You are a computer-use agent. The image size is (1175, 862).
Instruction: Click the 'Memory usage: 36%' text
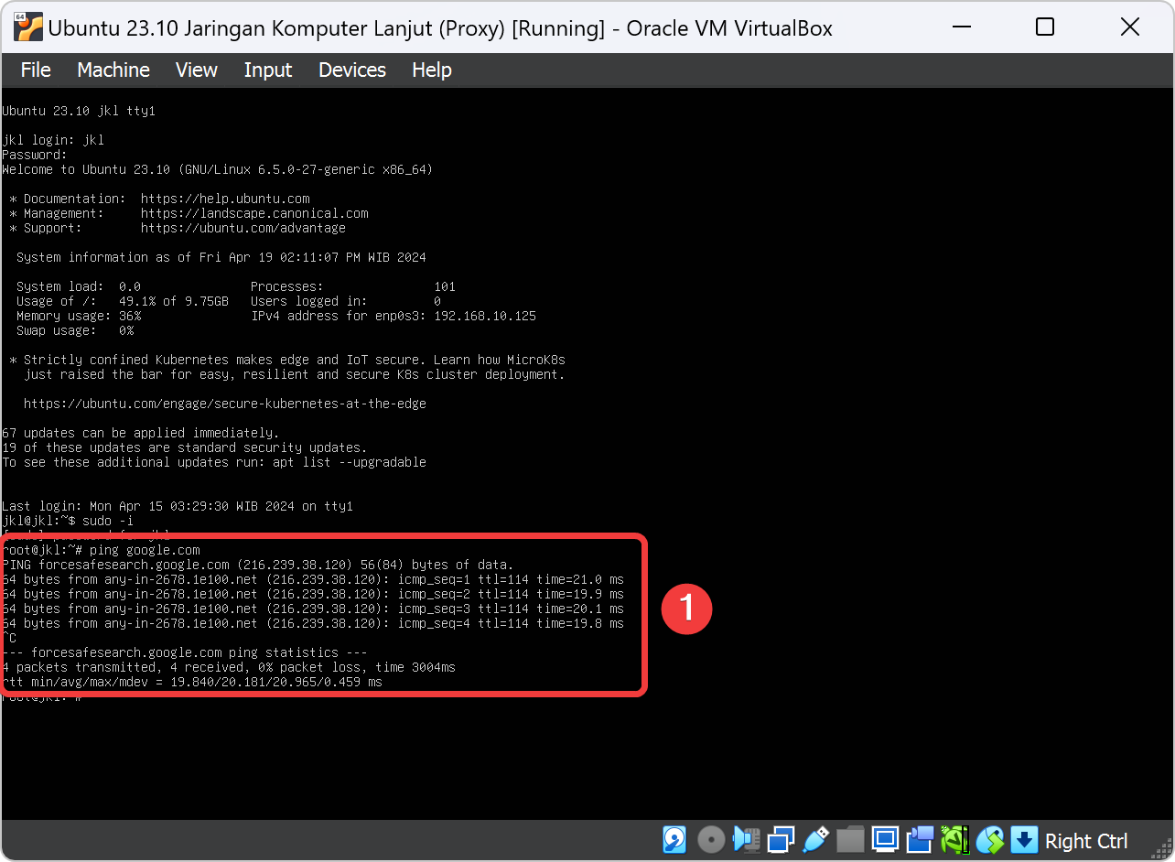point(79,316)
